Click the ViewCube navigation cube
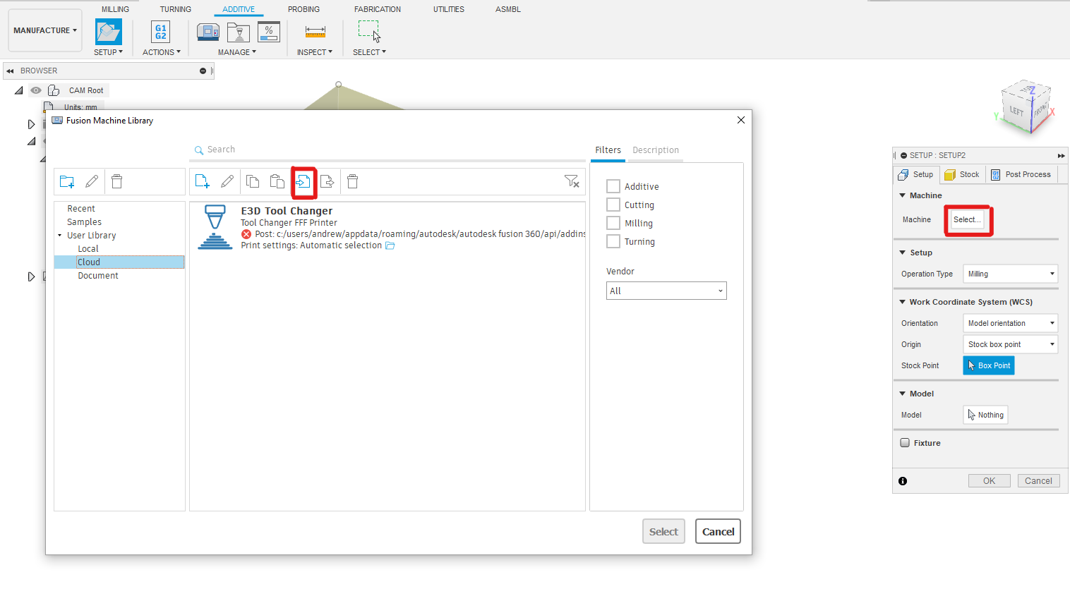 click(x=1026, y=107)
